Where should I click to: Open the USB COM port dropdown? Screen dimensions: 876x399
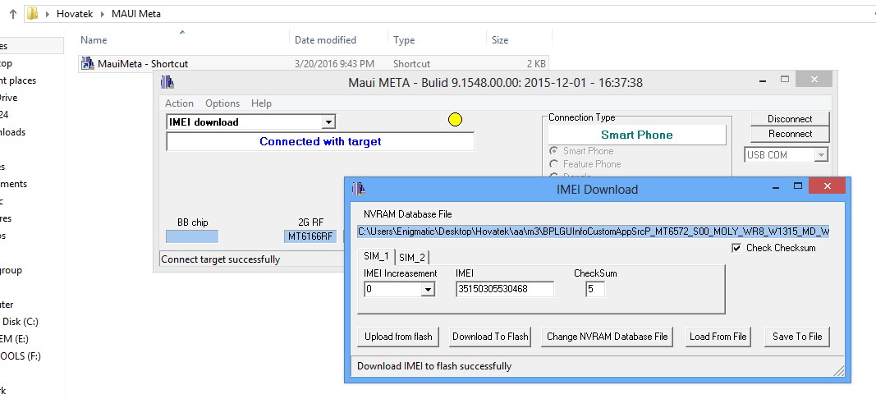(820, 155)
